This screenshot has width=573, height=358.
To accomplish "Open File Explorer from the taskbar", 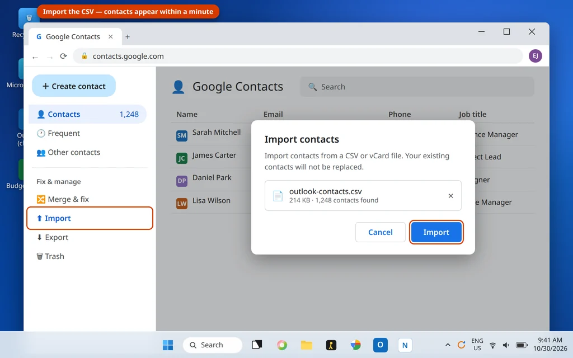I will click(307, 345).
